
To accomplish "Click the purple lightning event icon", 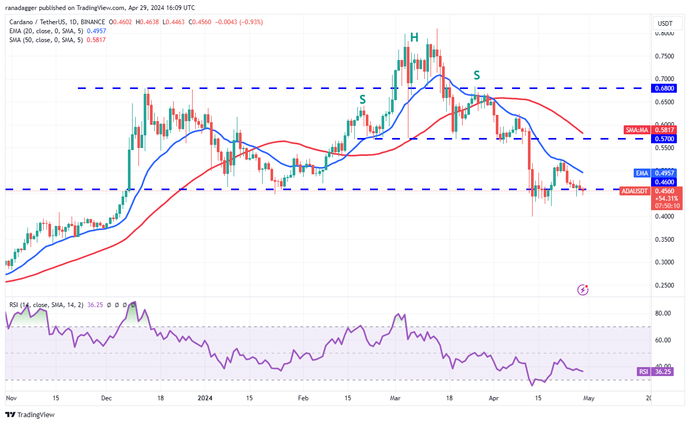I will [583, 289].
